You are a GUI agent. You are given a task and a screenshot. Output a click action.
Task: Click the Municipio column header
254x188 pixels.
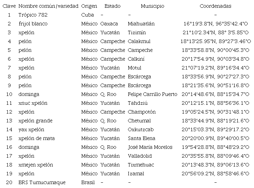tap(152, 6)
